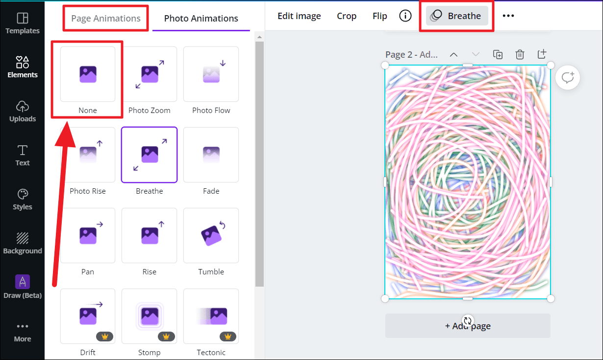Viewport: 603px width, 360px height.
Task: Click the Edit image button
Action: tap(299, 16)
